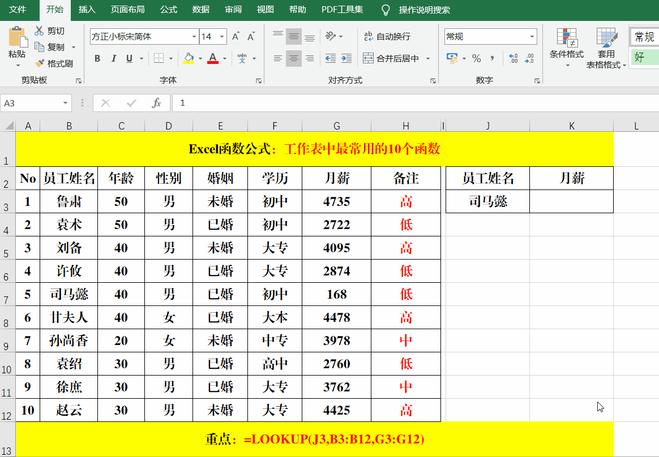Image resolution: width=659 pixels, height=457 pixels.
Task: Select cell J3 containing 司马懿
Action: [487, 201]
